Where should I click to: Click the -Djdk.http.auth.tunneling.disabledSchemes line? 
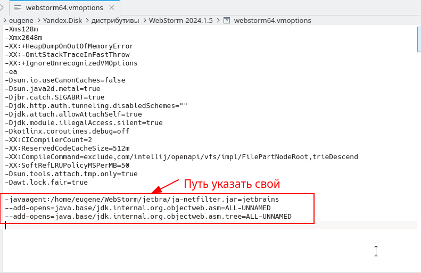point(96,105)
